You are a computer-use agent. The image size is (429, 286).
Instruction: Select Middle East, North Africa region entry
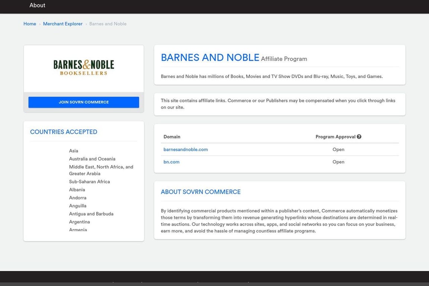[101, 170]
